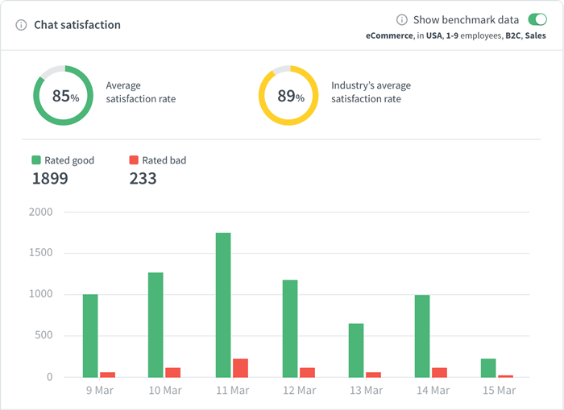Select the red bar for 11 Mar
The height and width of the screenshot is (410, 564).
(x=240, y=367)
